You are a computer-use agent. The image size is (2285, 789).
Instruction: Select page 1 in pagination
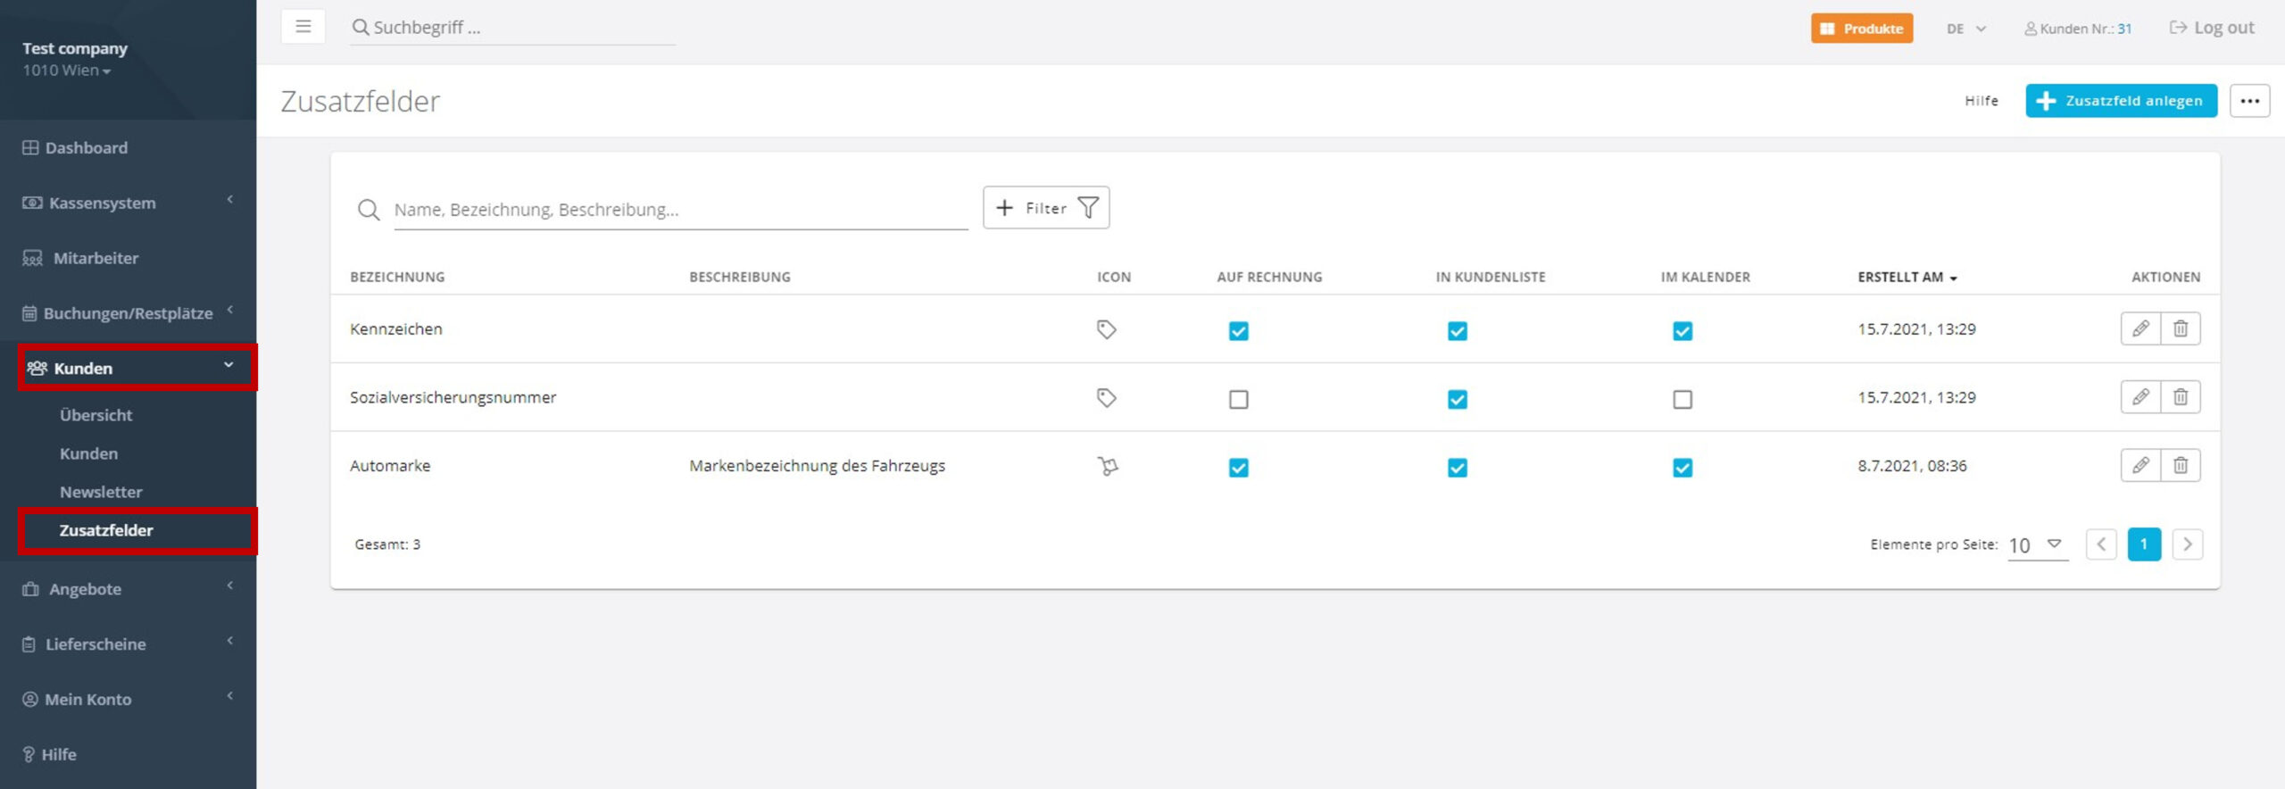tap(2144, 544)
